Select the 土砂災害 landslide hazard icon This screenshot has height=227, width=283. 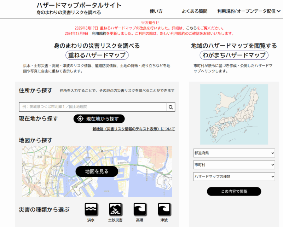(116, 209)
